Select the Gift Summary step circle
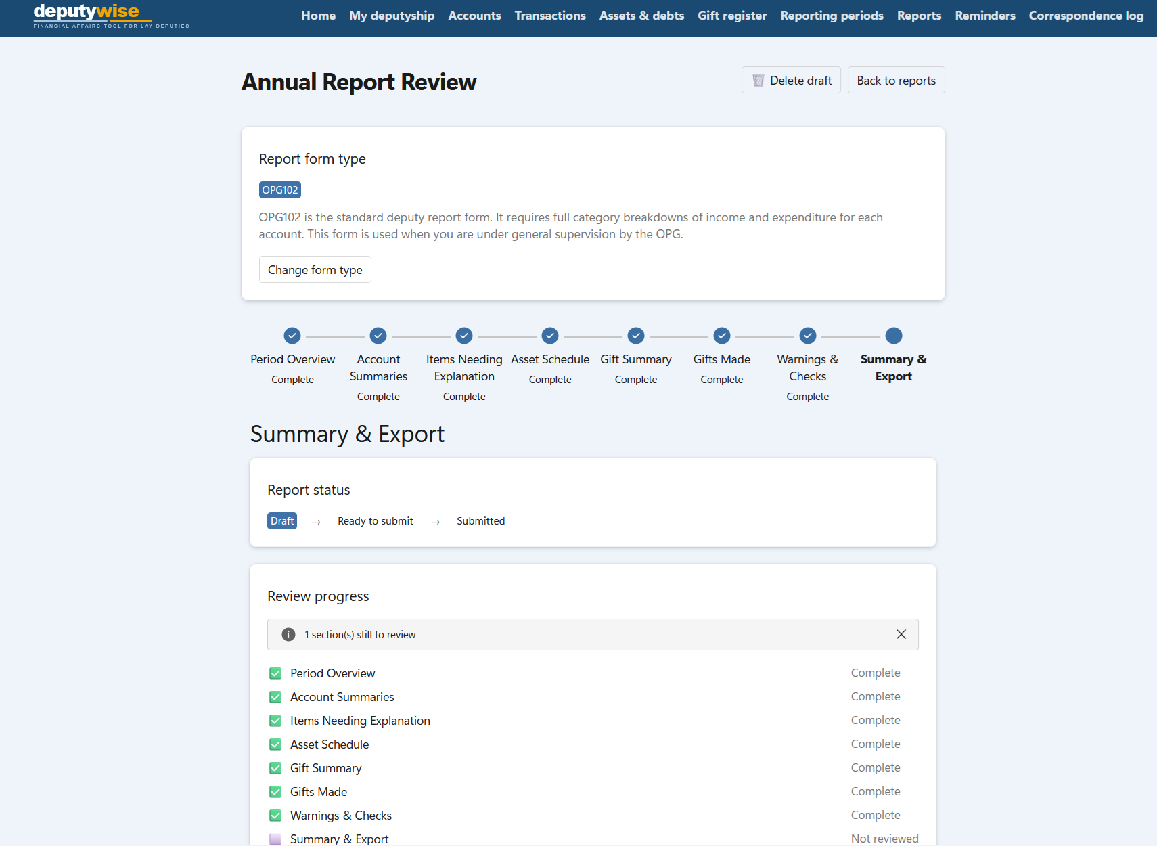Image resolution: width=1157 pixels, height=846 pixels. pos(636,336)
